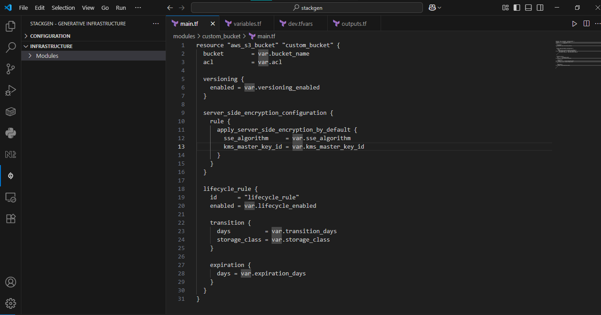Image resolution: width=601 pixels, height=315 pixels.
Task: Click the stackgen command center search box
Action: point(307,8)
